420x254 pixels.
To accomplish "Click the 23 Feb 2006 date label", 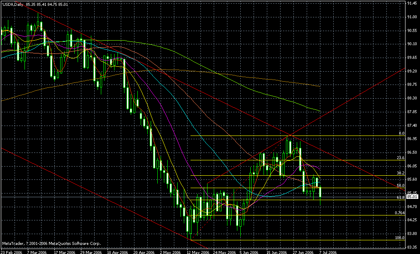I will (x=11, y=252).
